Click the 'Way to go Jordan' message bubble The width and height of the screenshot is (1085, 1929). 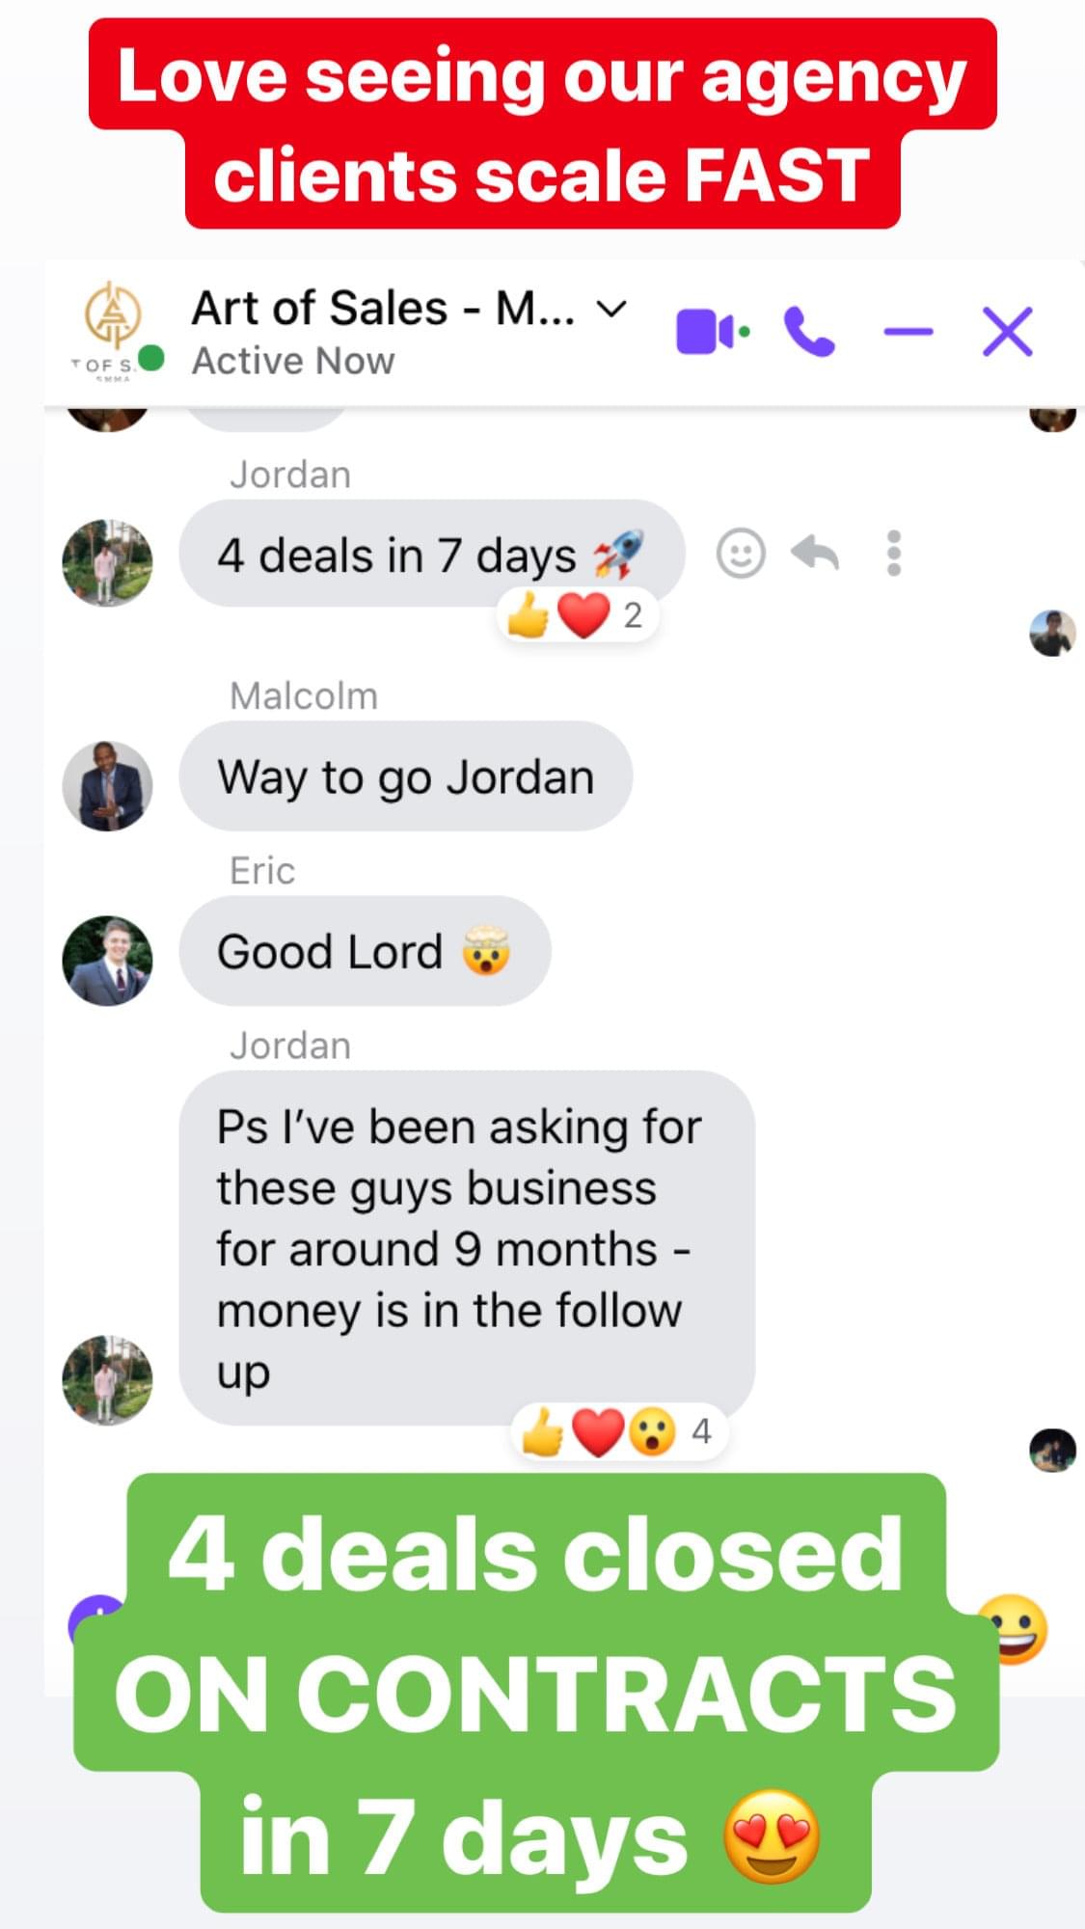point(405,776)
